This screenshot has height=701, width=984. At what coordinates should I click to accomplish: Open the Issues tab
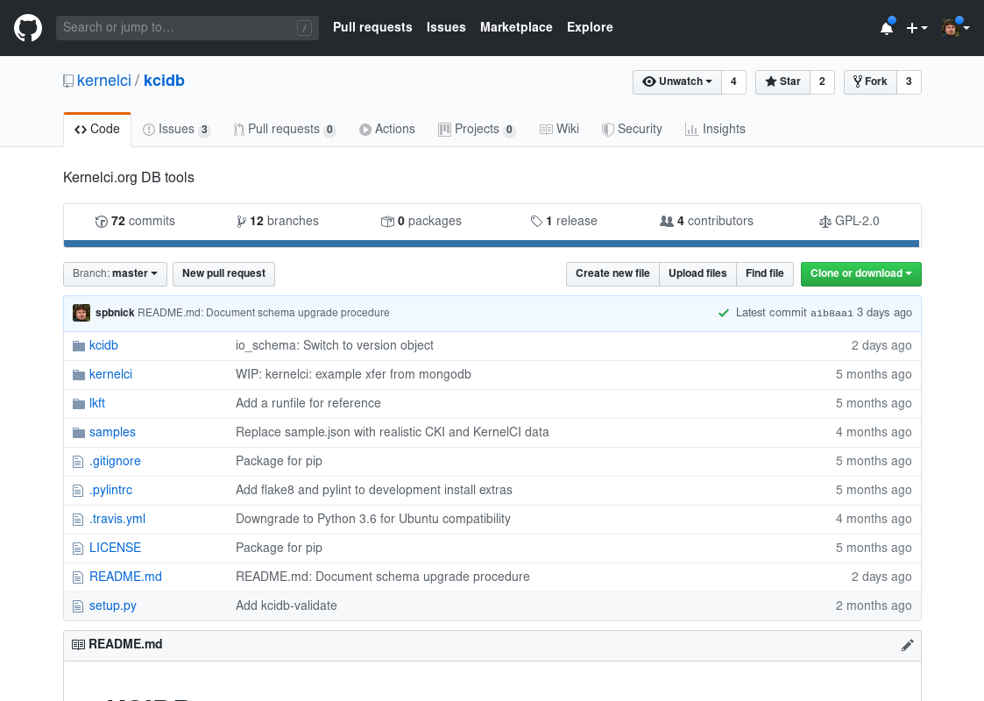click(176, 130)
